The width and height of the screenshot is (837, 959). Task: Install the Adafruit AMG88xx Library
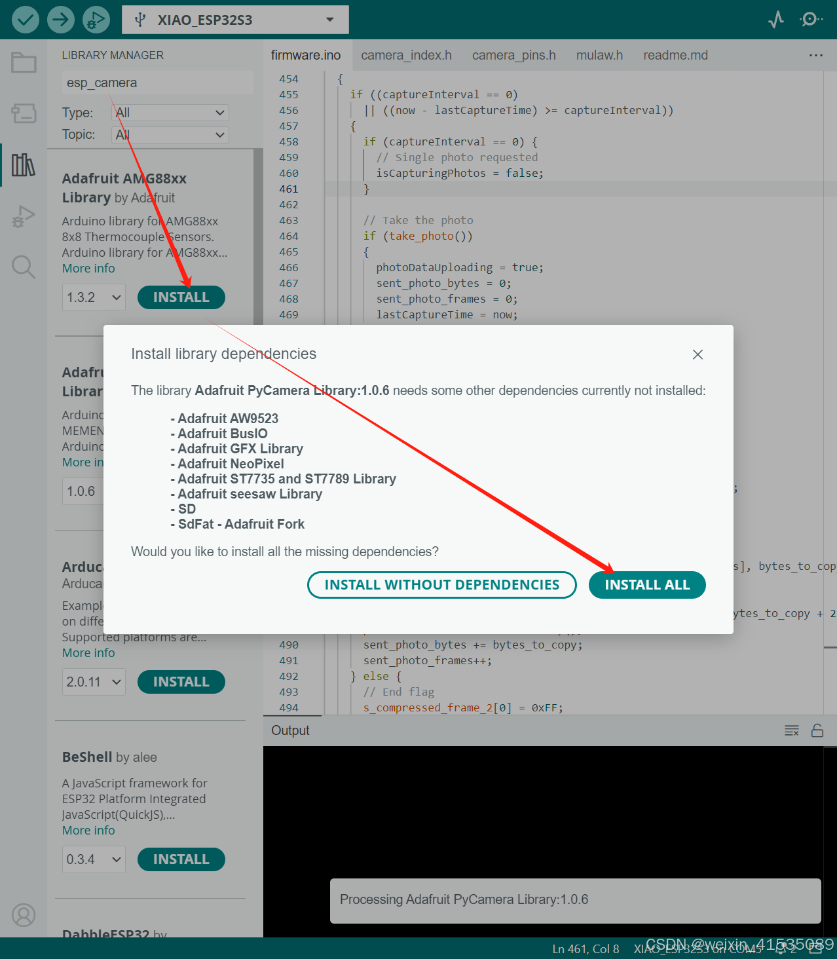(x=181, y=297)
